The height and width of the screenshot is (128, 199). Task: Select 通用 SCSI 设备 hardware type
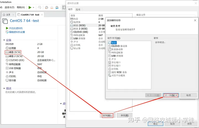tap(119, 72)
